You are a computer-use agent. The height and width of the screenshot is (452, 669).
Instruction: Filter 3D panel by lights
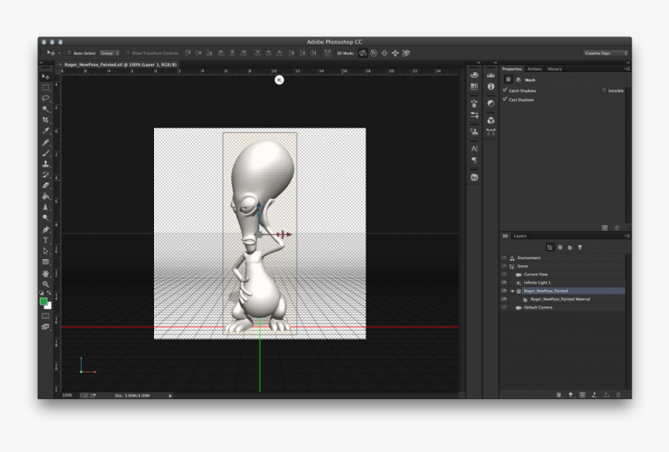[580, 247]
